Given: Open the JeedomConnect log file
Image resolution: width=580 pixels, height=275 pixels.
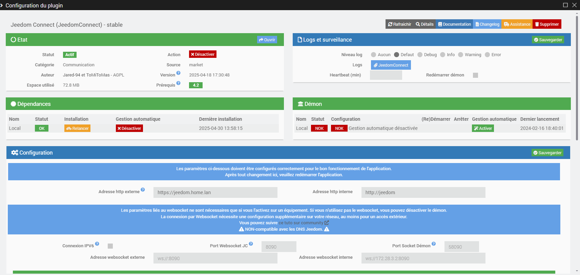Looking at the screenshot, I should coord(391,65).
